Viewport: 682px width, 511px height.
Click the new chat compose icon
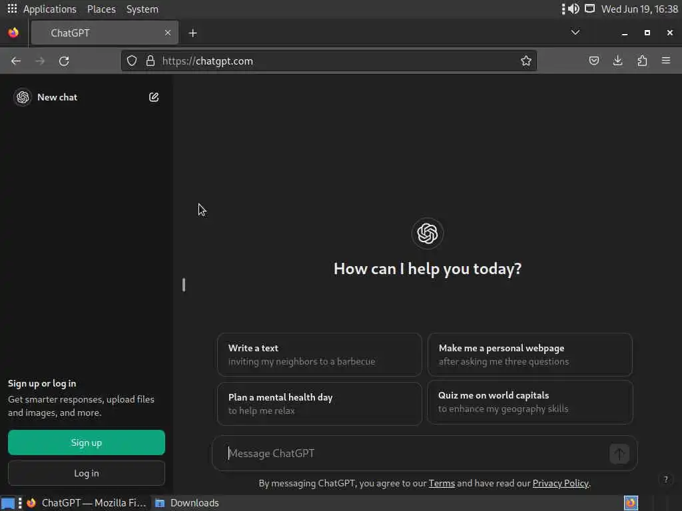pos(154,97)
